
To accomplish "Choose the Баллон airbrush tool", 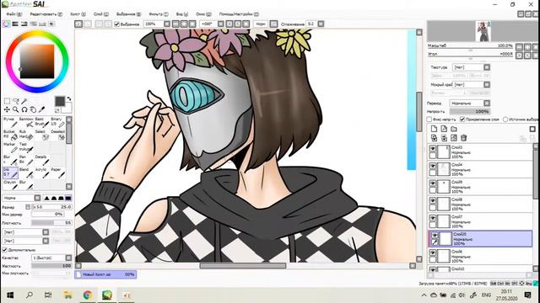I will (26, 122).
